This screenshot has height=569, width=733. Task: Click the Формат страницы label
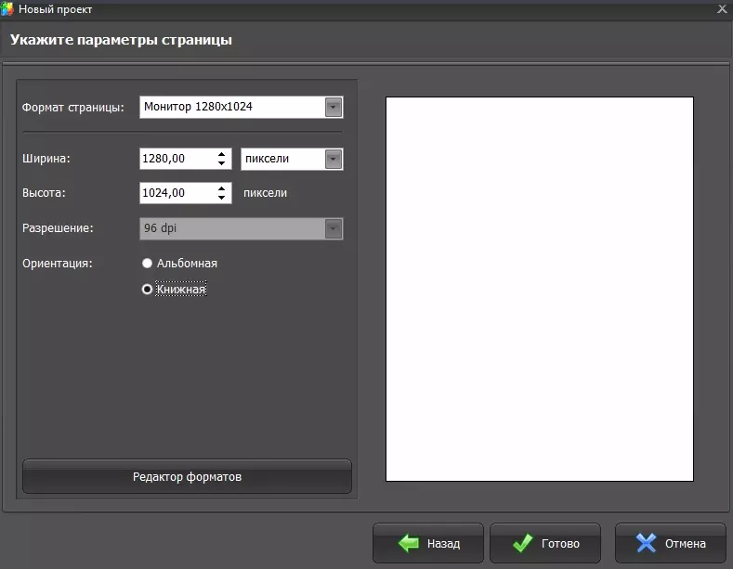pos(72,108)
